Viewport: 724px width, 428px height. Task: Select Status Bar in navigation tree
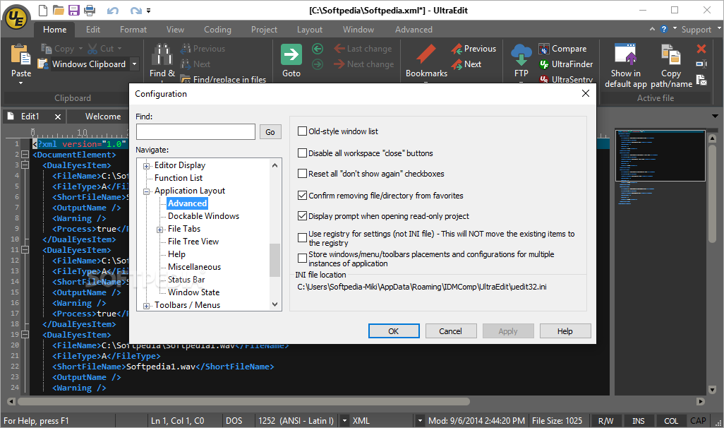click(186, 280)
